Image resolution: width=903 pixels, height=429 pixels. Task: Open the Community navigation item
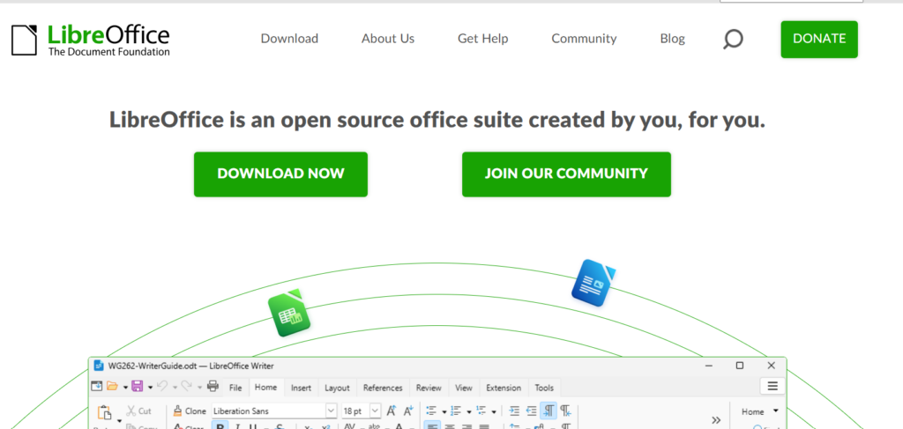pos(584,39)
